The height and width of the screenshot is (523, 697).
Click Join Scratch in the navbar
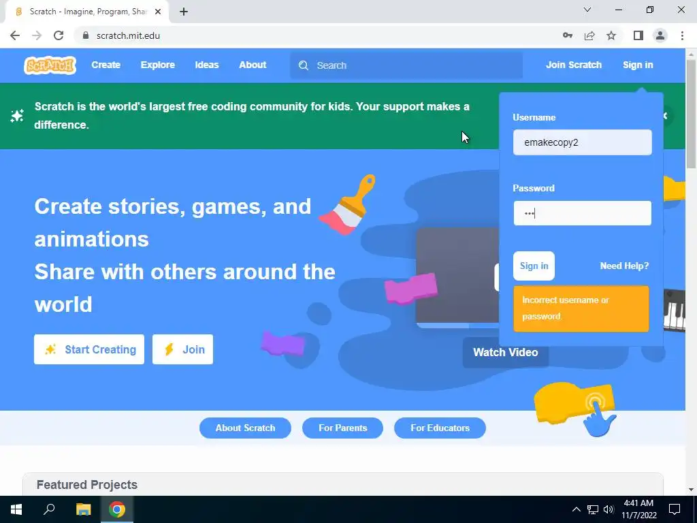pyautogui.click(x=574, y=65)
